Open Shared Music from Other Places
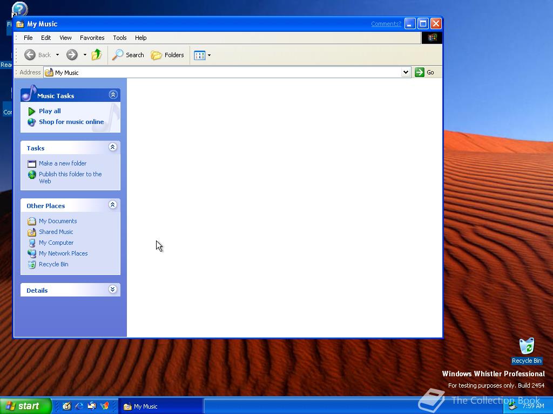The width and height of the screenshot is (553, 414). click(x=56, y=232)
